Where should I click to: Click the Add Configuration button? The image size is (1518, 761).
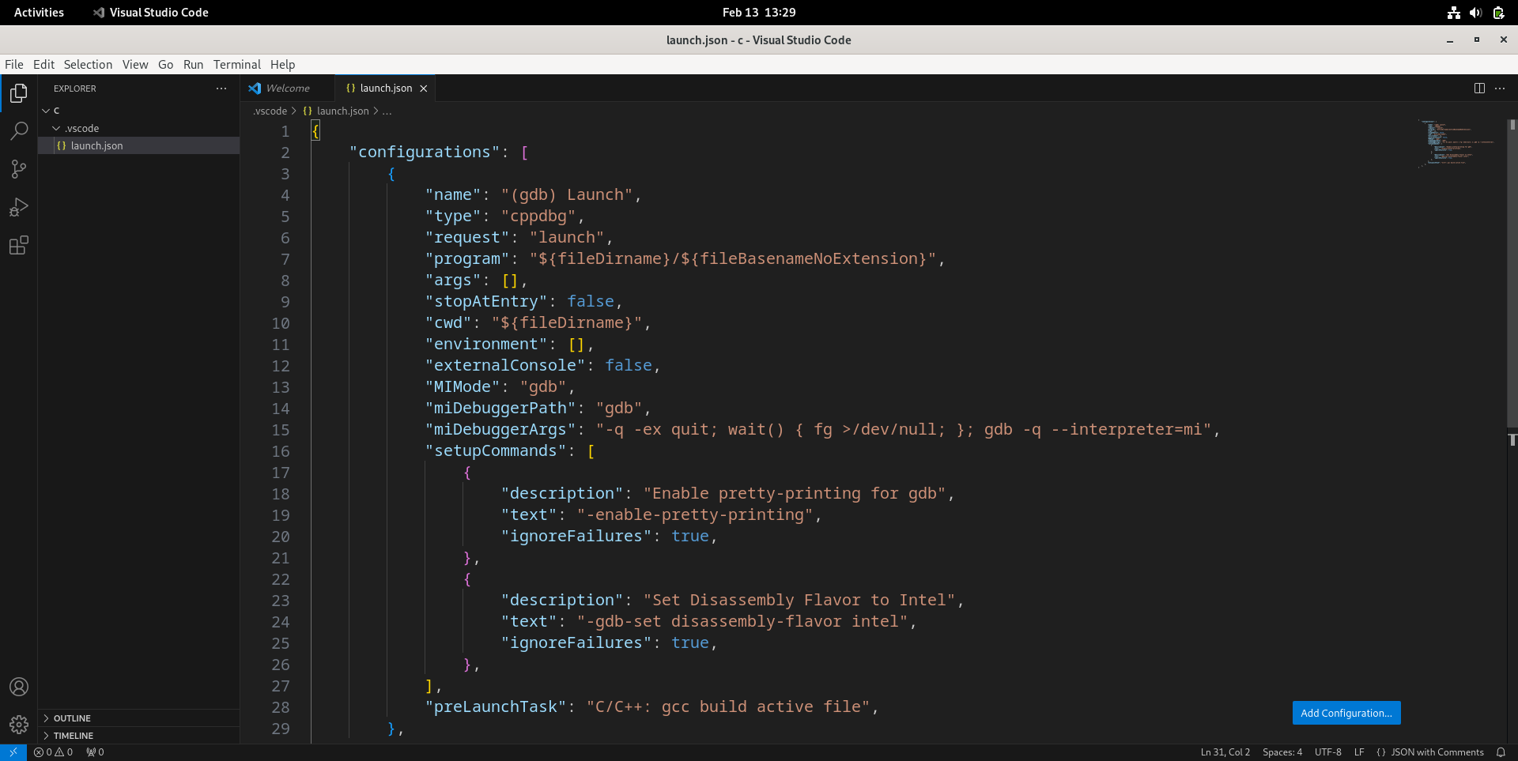[1346, 713]
